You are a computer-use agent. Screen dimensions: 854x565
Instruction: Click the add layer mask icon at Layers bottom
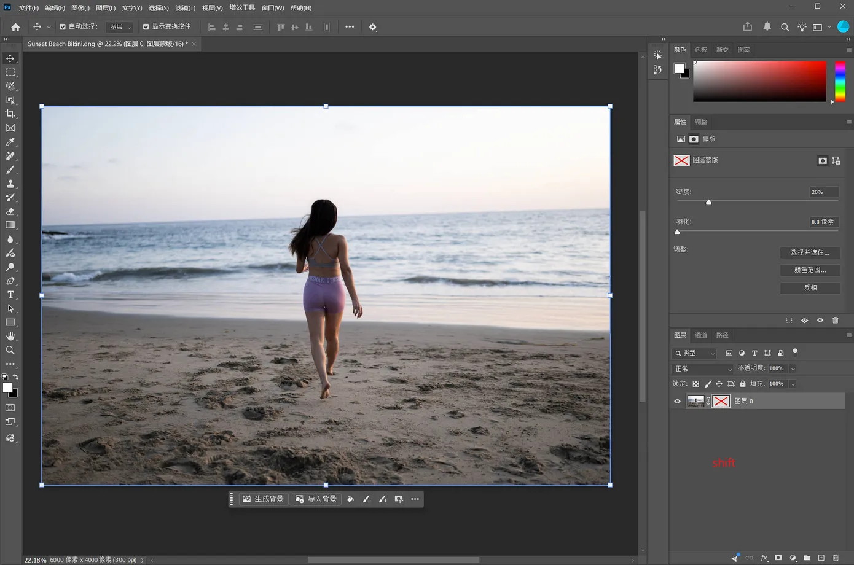(778, 558)
